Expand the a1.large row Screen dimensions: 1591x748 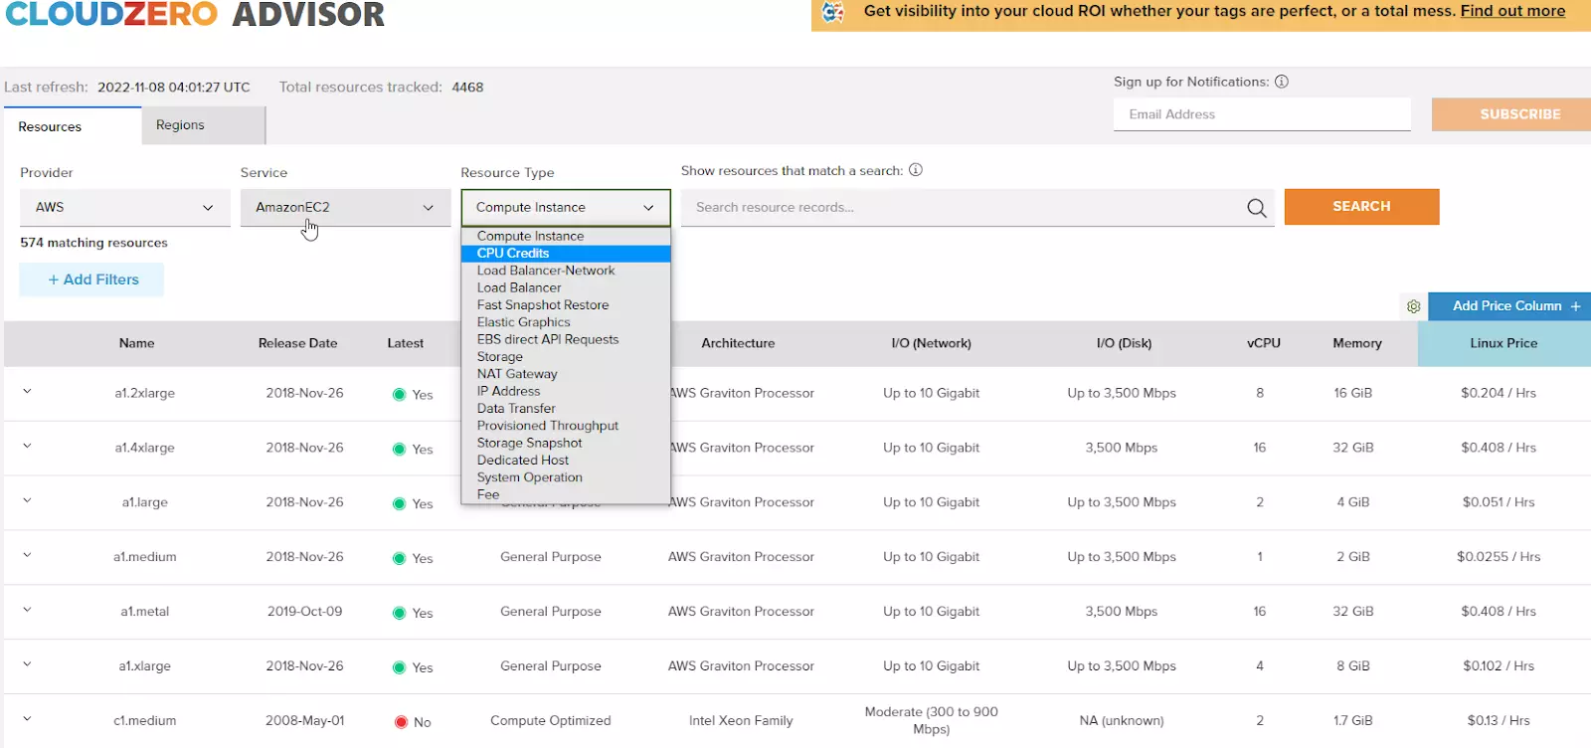[x=27, y=501]
